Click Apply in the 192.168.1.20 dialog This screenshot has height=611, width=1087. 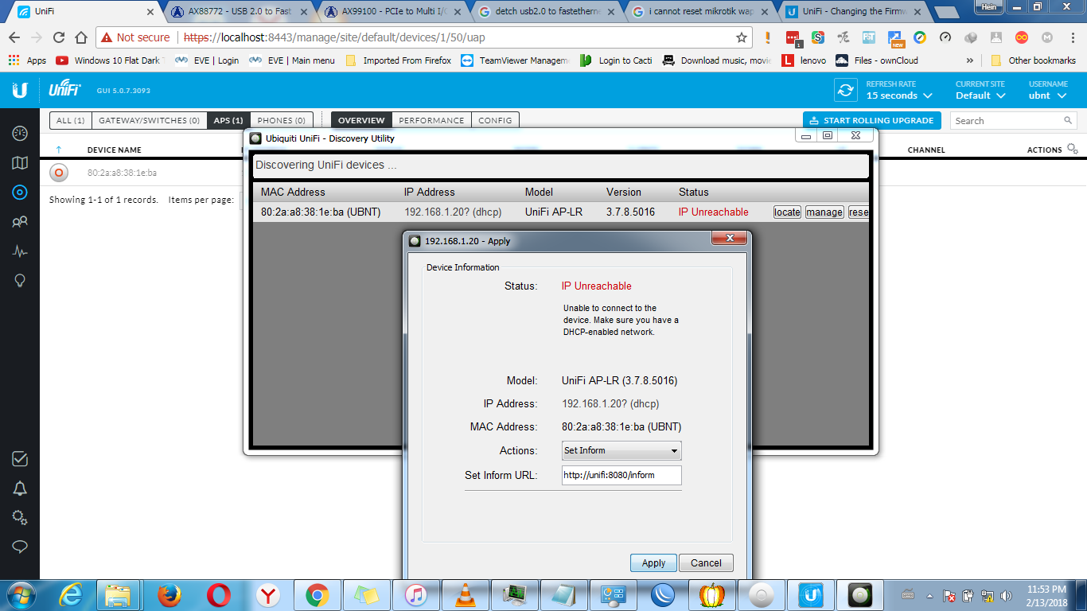coord(653,562)
